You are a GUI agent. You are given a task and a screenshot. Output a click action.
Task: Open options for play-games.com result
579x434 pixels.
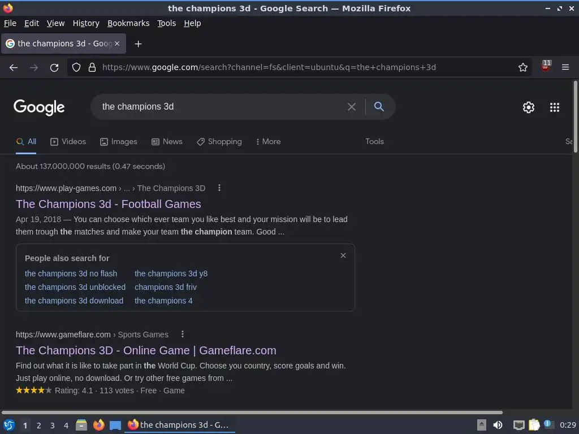[219, 188]
